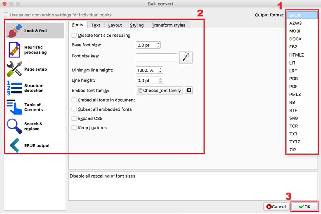Select PDF in the output format dropdown
Image resolution: width=321 pixels, height=214 pixels.
tap(294, 87)
